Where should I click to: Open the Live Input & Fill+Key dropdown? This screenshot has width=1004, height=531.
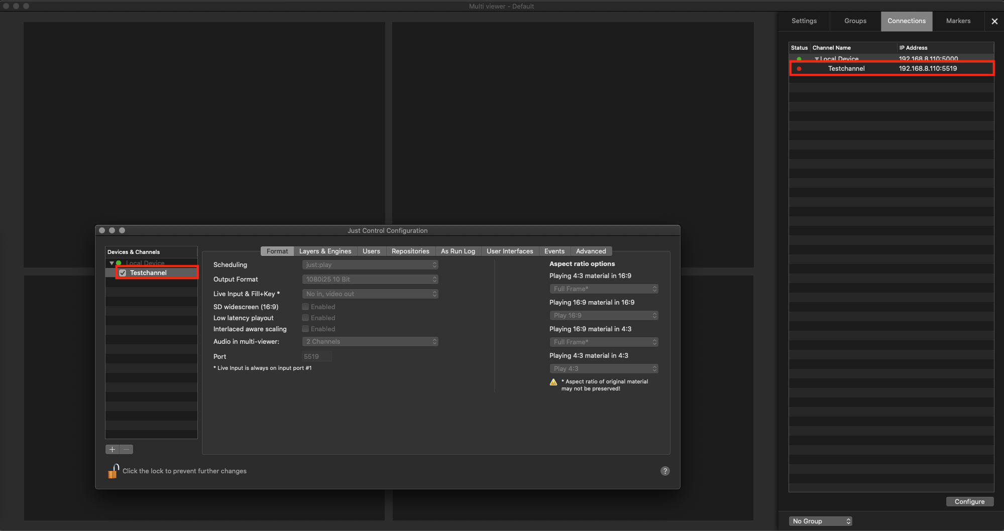click(x=370, y=294)
